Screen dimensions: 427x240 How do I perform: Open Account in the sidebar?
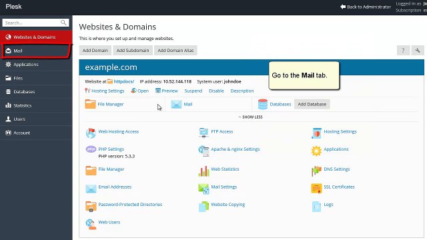pyautogui.click(x=36, y=133)
